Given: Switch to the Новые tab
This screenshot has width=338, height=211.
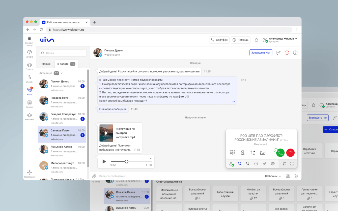Looking at the screenshot, I should 46,64.
